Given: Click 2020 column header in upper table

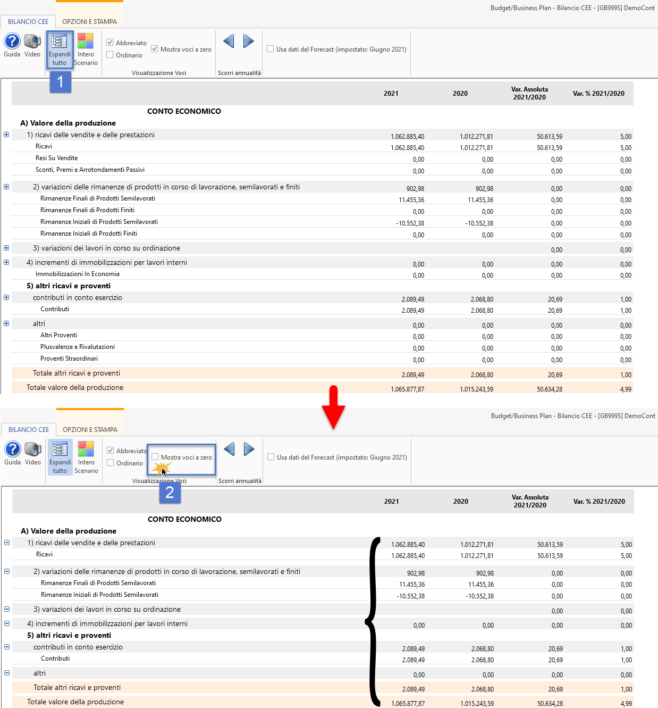Looking at the screenshot, I should click(x=460, y=94).
